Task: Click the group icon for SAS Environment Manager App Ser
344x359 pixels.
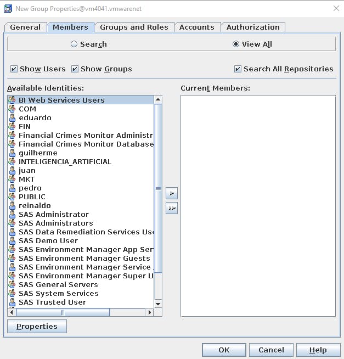Action: point(12,249)
